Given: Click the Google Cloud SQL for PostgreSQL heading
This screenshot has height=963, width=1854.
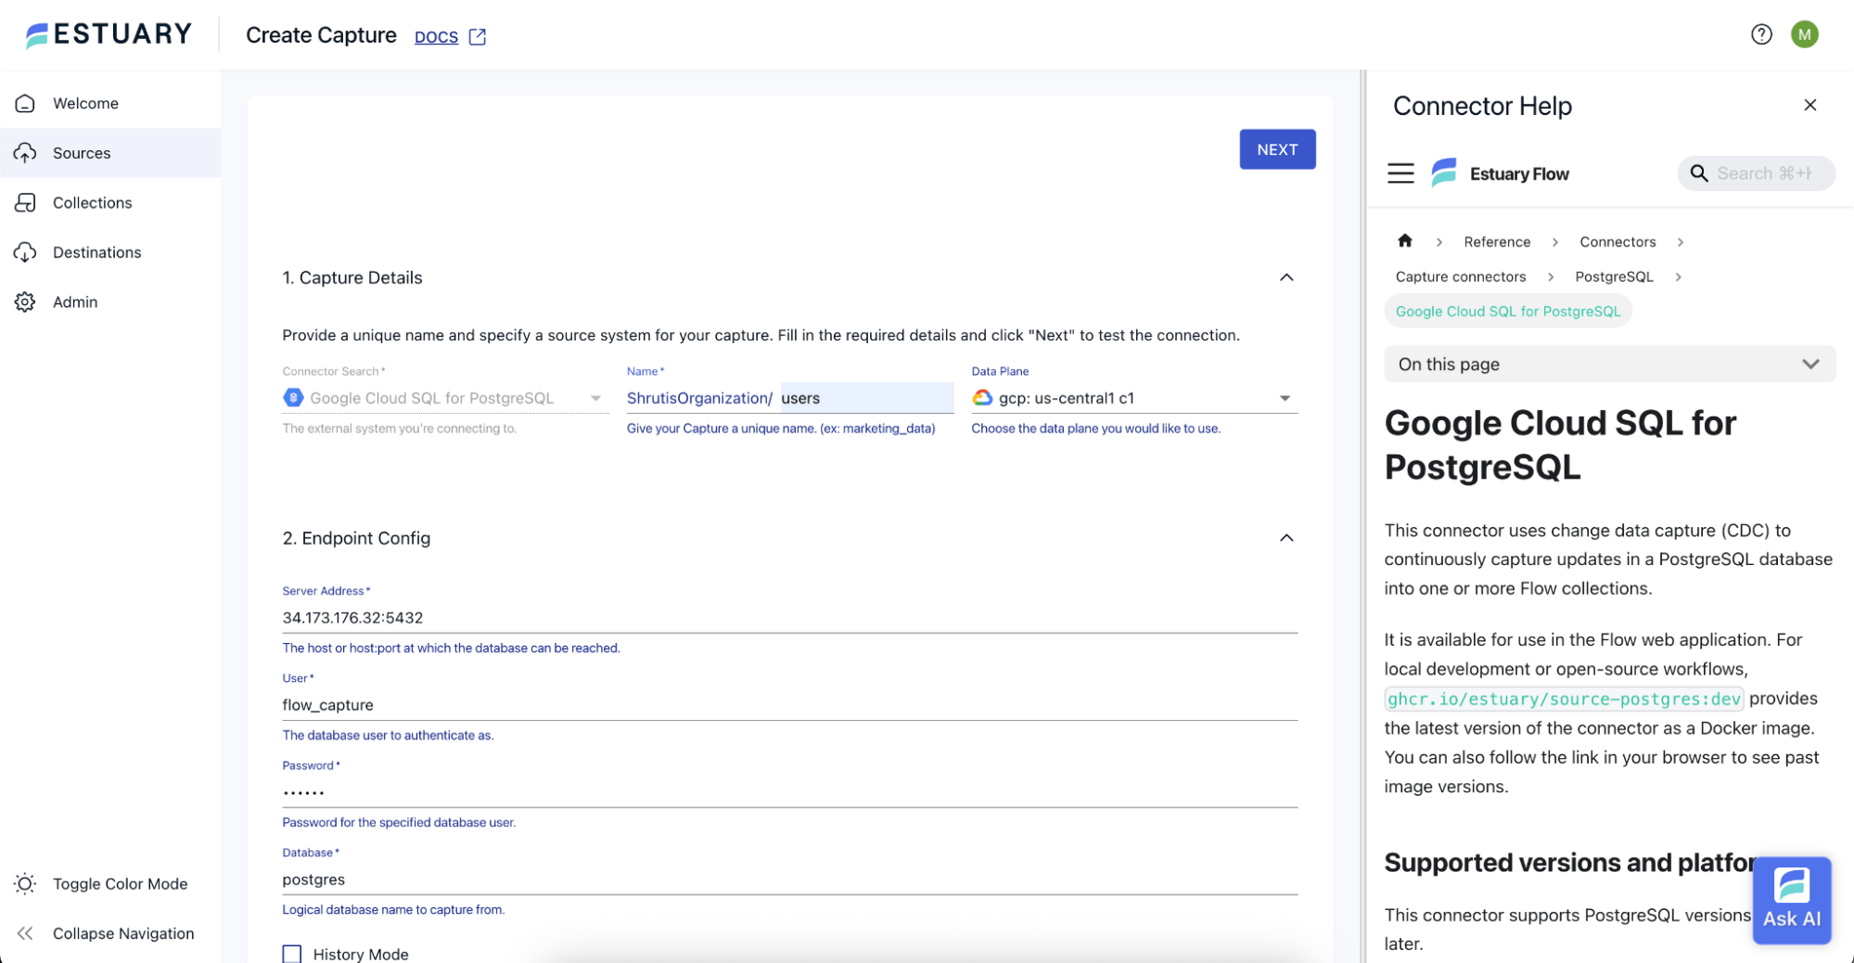Looking at the screenshot, I should [x=1561, y=444].
